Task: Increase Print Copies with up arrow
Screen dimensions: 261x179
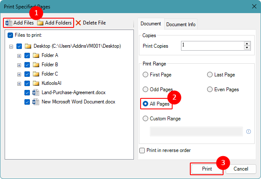Action: (x=247, y=44)
